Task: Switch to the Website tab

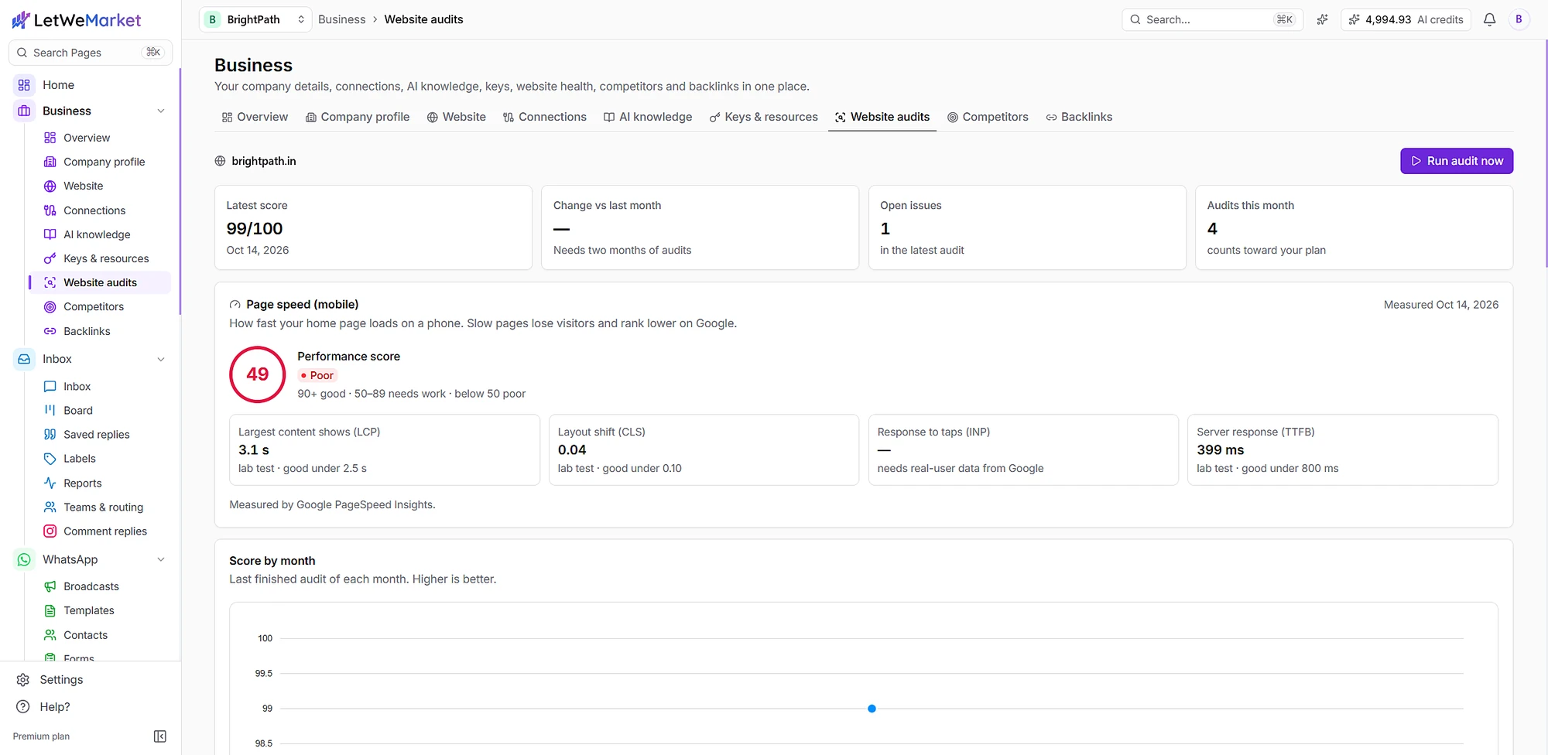Action: pyautogui.click(x=457, y=117)
